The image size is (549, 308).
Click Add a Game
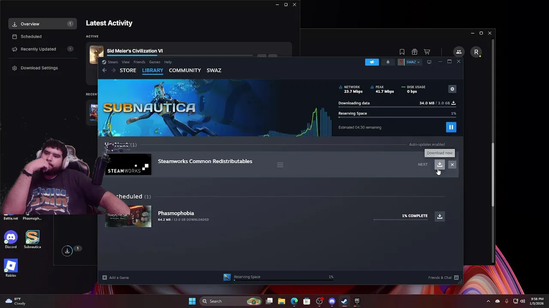(116, 278)
